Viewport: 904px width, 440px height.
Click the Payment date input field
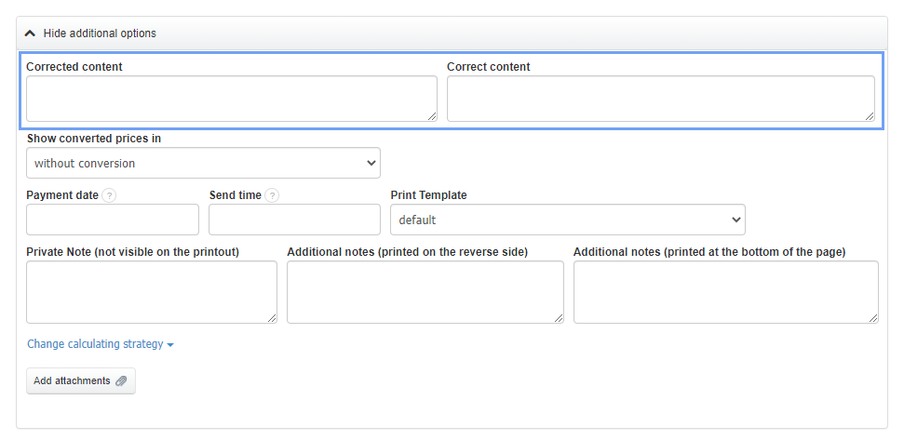(x=113, y=220)
